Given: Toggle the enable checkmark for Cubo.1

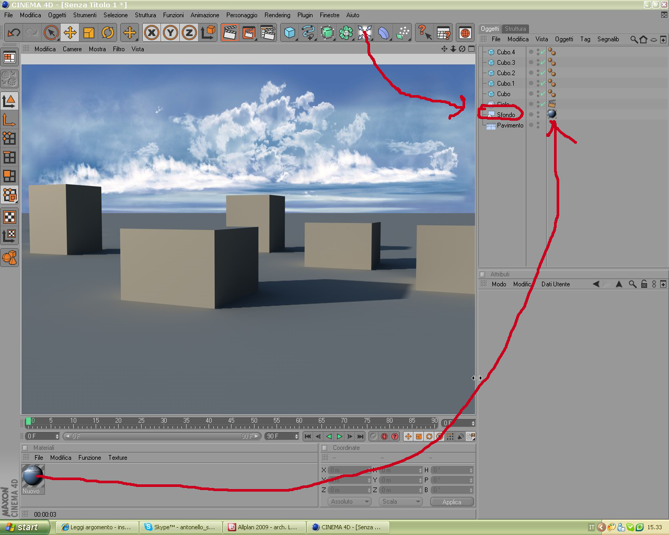Looking at the screenshot, I should point(543,83).
